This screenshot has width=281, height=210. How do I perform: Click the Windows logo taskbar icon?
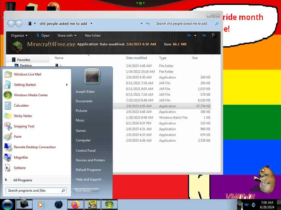(109, 205)
